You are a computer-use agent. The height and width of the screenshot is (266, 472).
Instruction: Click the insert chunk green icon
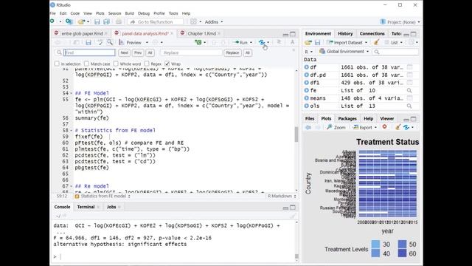click(x=198, y=43)
